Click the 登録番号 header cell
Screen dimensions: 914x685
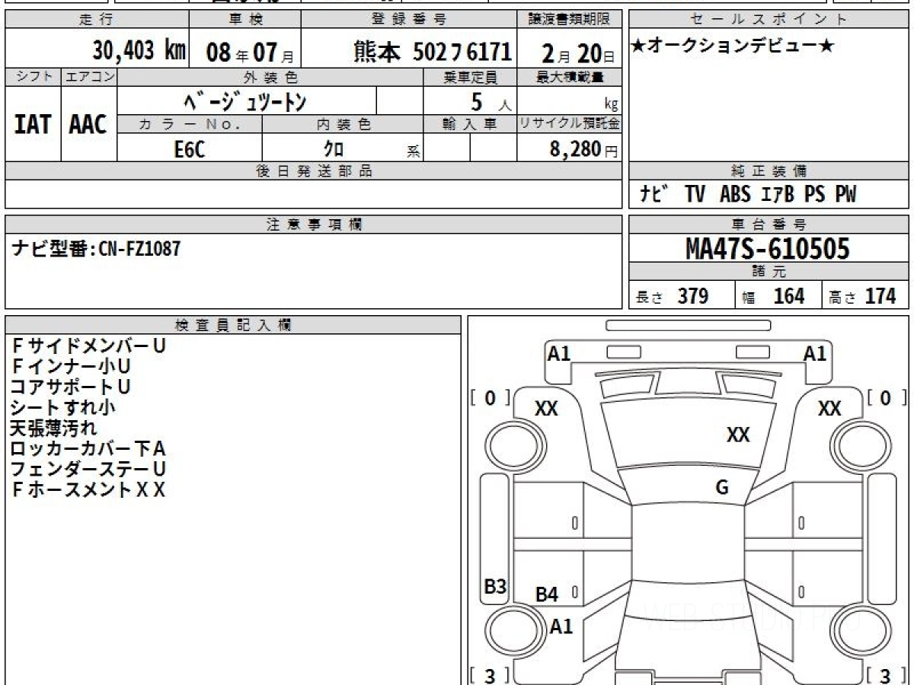pos(409,20)
